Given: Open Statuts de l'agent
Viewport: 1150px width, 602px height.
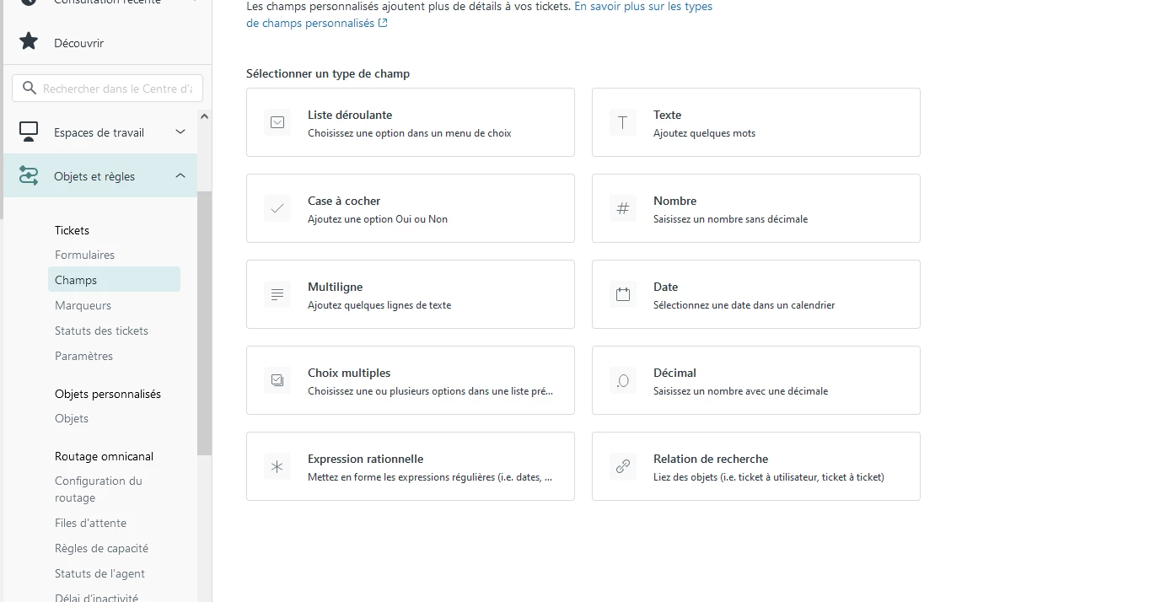Looking at the screenshot, I should (99, 573).
